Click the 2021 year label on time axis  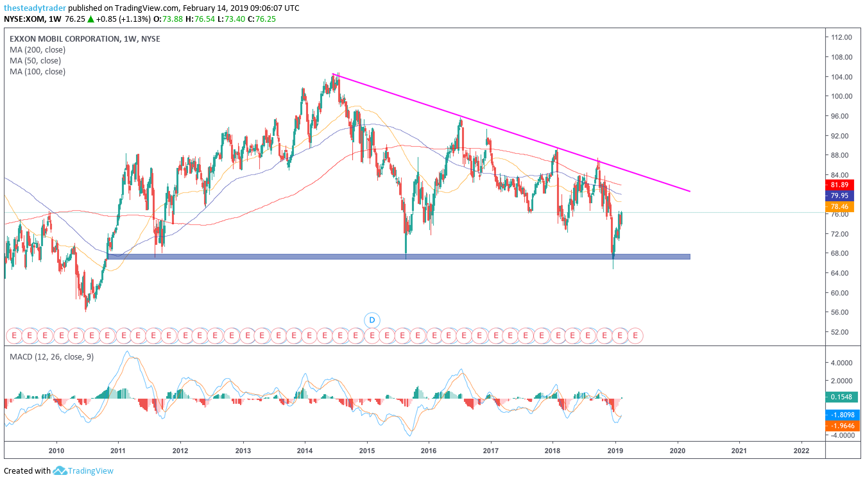tap(739, 451)
